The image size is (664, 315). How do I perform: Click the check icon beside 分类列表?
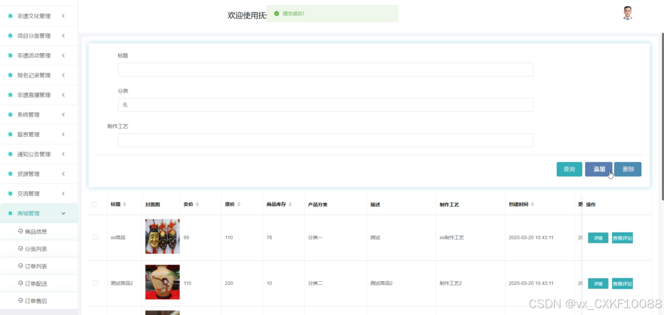[x=20, y=248]
